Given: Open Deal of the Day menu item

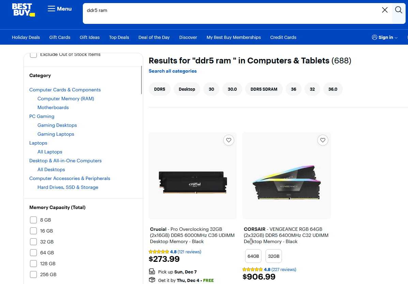Looking at the screenshot, I should [x=154, y=38].
